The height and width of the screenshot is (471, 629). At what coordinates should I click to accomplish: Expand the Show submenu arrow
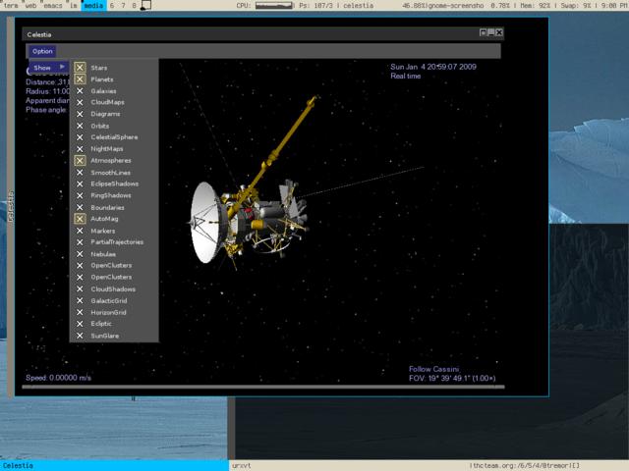tap(62, 68)
